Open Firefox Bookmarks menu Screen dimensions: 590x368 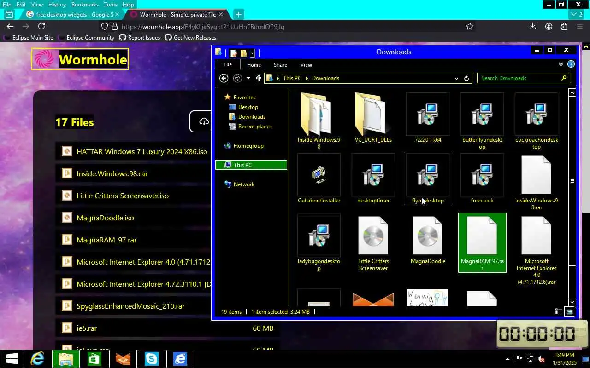coord(85,5)
